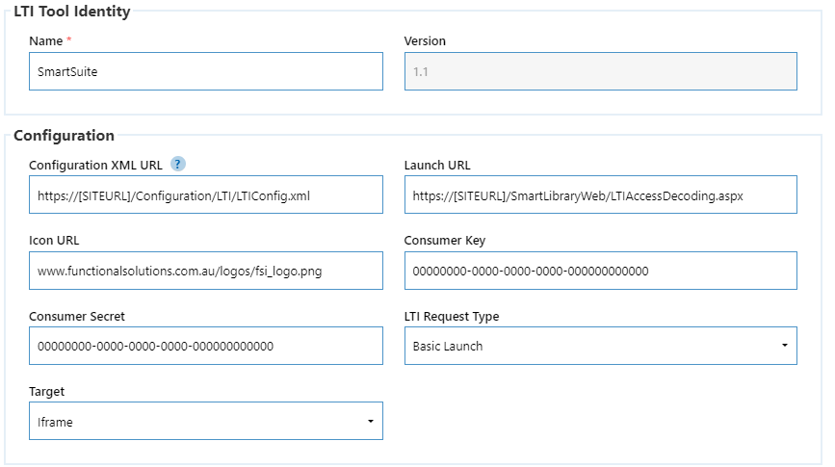
Task: Click the disabled Version field showing 1.1
Action: [x=601, y=71]
